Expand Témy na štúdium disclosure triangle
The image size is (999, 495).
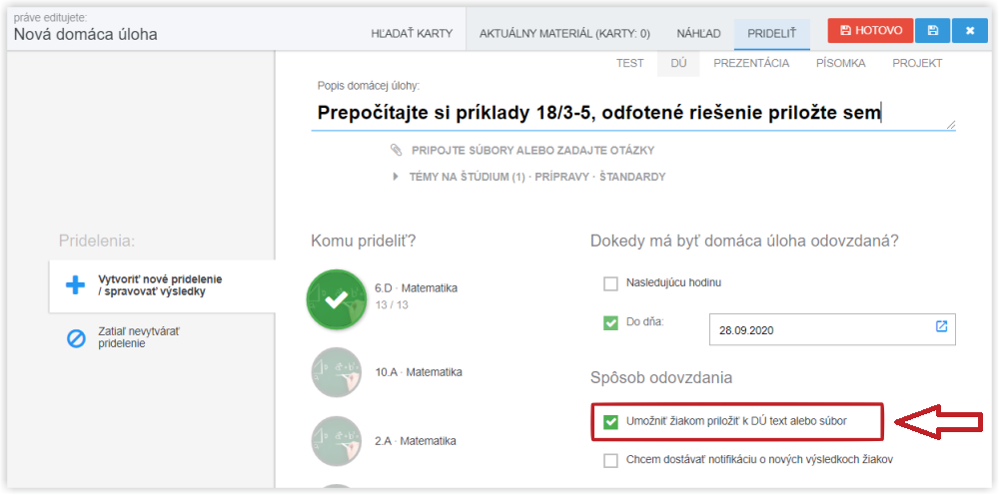tap(397, 177)
